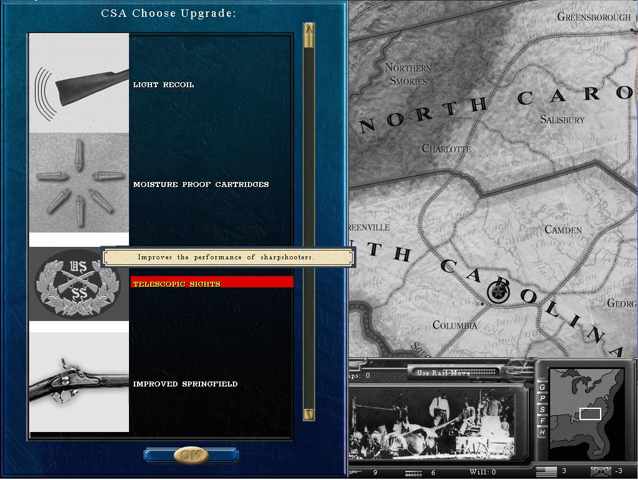
Task: Click the white viewport rectangle on minimap
Action: (x=590, y=414)
